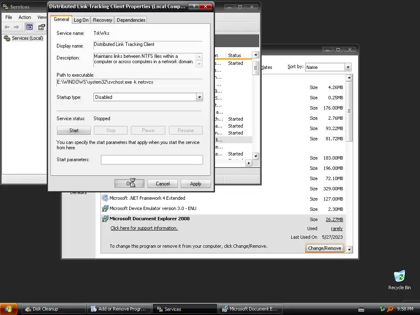The image size is (420, 315).
Task: Click Cancel in the properties dialog
Action: (162, 184)
